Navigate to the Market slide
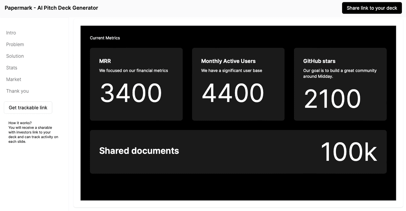The width and height of the screenshot is (406, 211). tap(14, 79)
